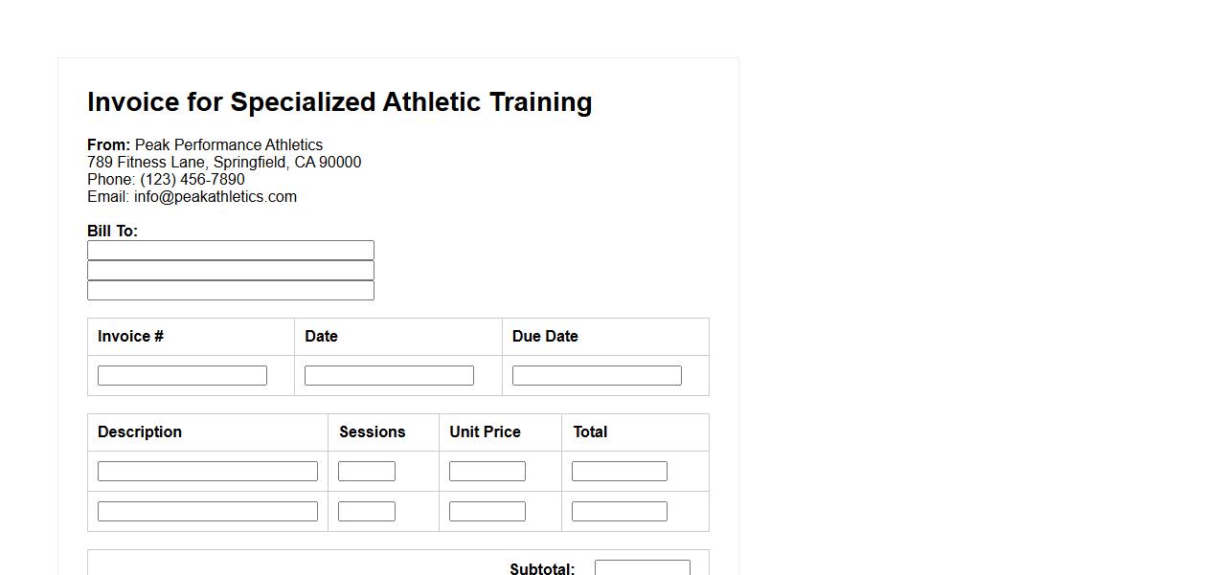This screenshot has width=1224, height=575.
Task: Click the Unit Price column header
Action: point(485,432)
